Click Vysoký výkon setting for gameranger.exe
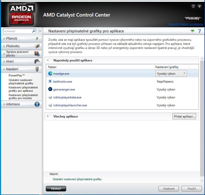Viewport: 205px width, 195px height. click(x=166, y=89)
